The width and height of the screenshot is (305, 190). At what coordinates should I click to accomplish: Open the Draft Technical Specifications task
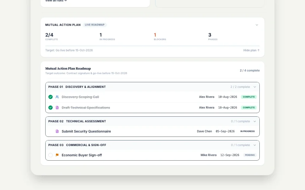[x=86, y=107]
